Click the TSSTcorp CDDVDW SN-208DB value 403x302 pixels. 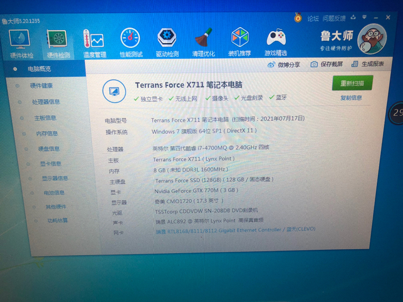pos(206,211)
